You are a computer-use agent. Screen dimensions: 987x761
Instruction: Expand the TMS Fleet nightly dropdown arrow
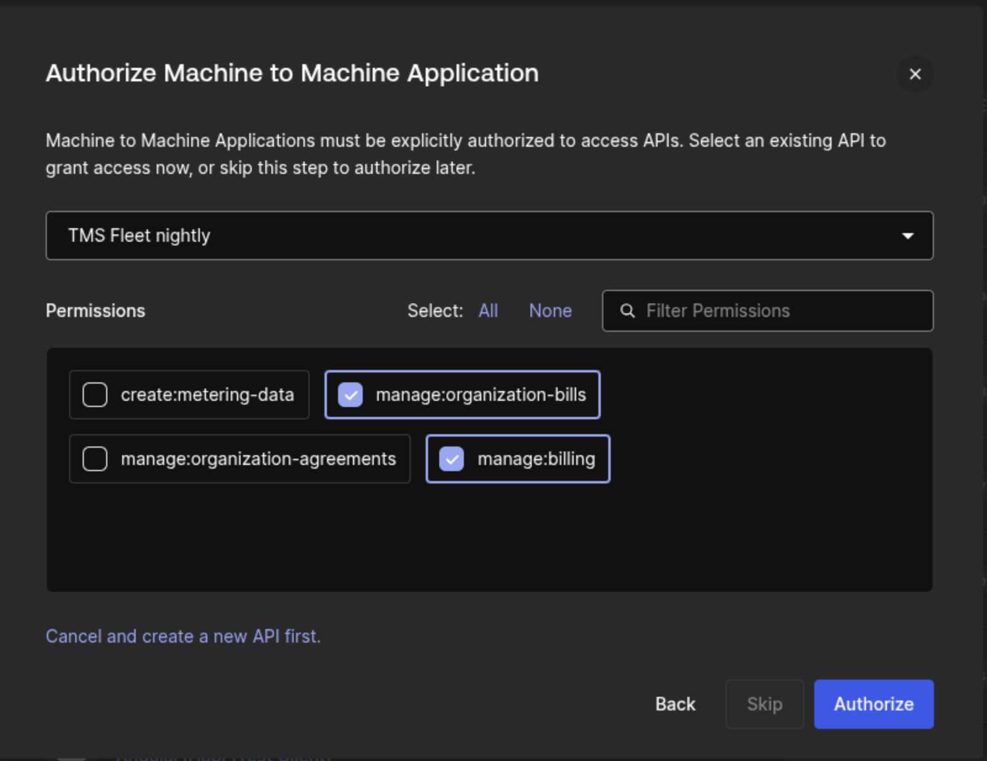(907, 236)
